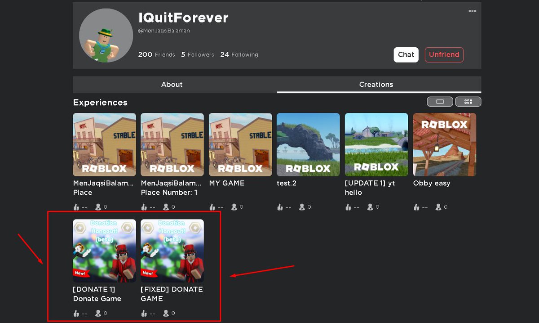Click the player icon under [DONATE 1] Donate Game
The width and height of the screenshot is (539, 323).
[98, 313]
